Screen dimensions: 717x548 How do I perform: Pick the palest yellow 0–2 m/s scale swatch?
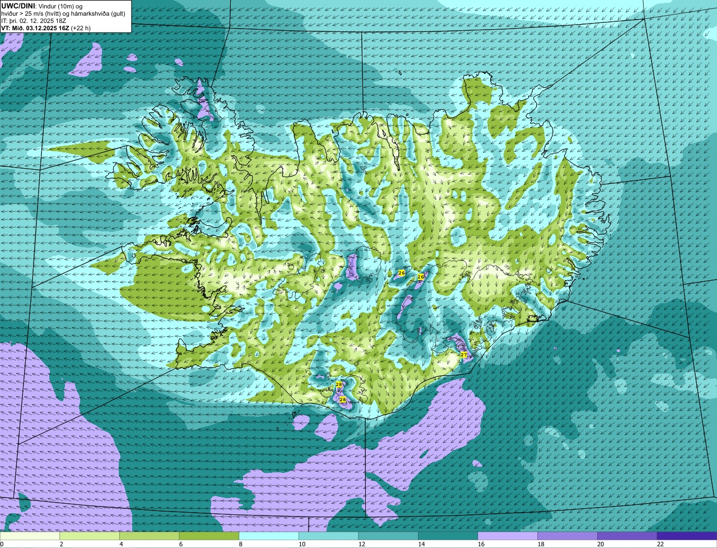coord(30,536)
